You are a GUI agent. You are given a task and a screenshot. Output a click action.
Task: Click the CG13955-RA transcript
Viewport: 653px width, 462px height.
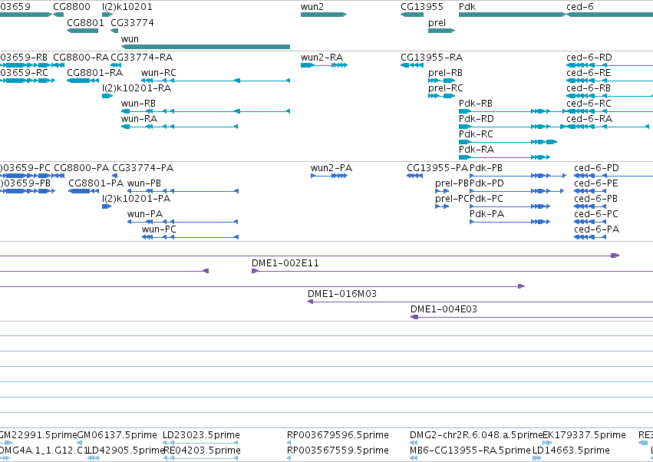pyautogui.click(x=412, y=65)
